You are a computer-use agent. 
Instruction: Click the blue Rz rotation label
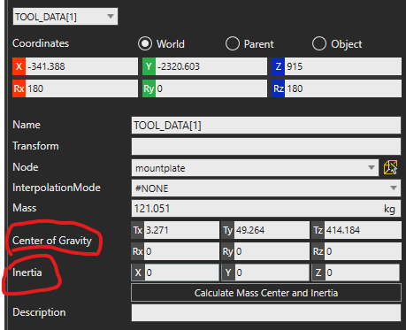[278, 88]
